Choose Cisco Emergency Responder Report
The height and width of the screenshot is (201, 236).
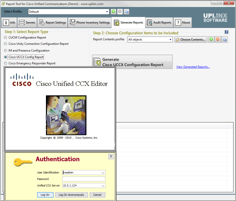tap(6, 63)
